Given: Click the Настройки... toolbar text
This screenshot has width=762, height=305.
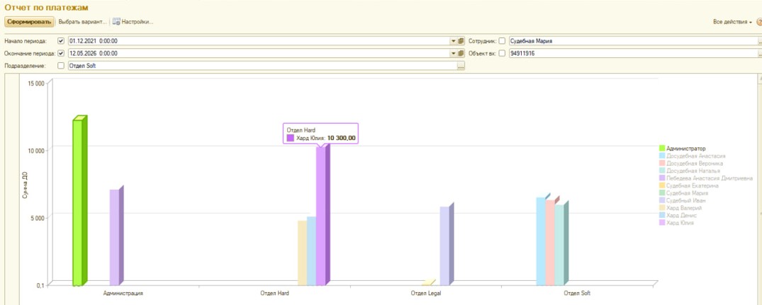Looking at the screenshot, I should point(138,22).
